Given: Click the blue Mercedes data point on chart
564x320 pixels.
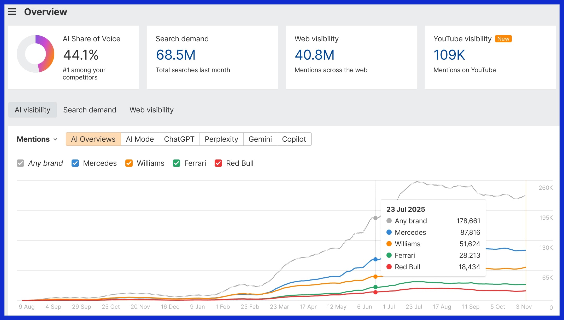Looking at the screenshot, I should tap(375, 259).
